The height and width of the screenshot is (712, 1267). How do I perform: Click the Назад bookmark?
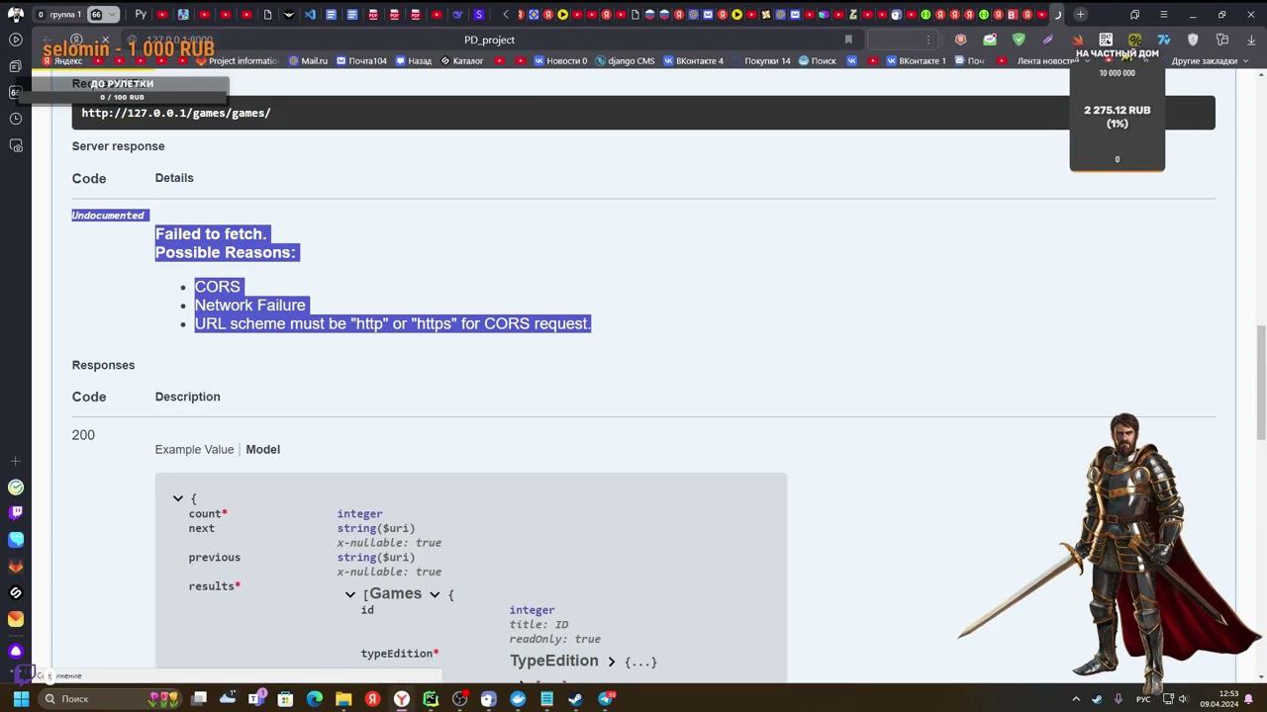click(414, 60)
